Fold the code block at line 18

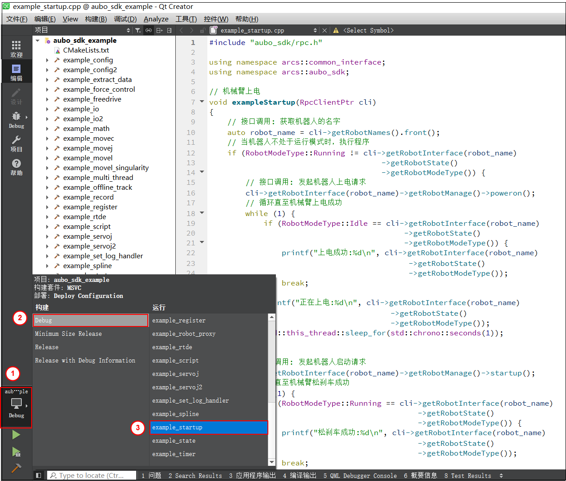[202, 213]
